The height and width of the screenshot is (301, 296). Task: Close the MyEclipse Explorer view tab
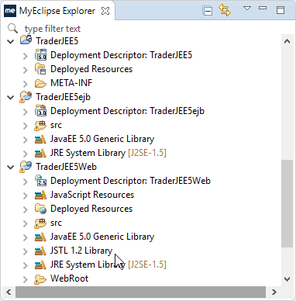pyautogui.click(x=105, y=11)
